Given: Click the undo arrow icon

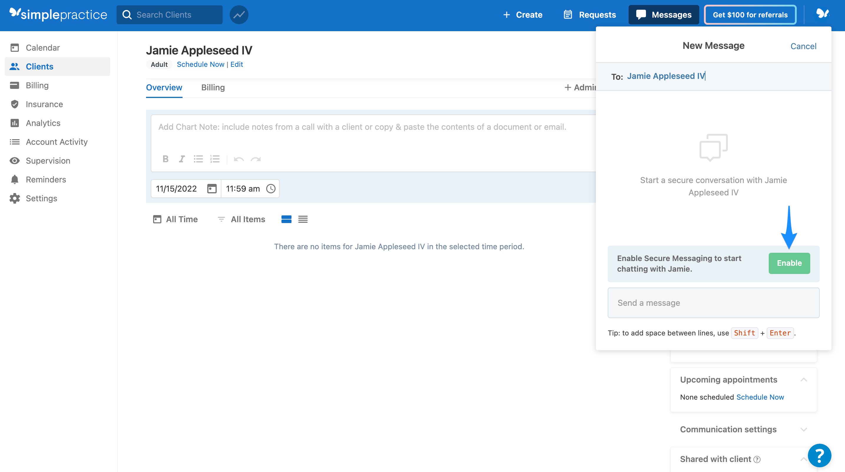Looking at the screenshot, I should [x=238, y=159].
